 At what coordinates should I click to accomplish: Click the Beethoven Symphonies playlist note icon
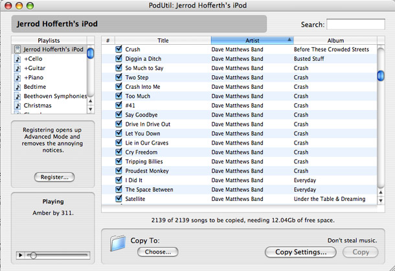[17, 96]
